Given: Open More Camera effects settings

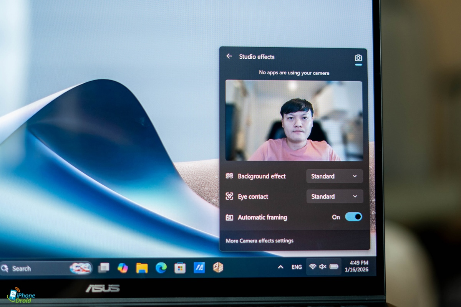Looking at the screenshot, I should (x=260, y=241).
